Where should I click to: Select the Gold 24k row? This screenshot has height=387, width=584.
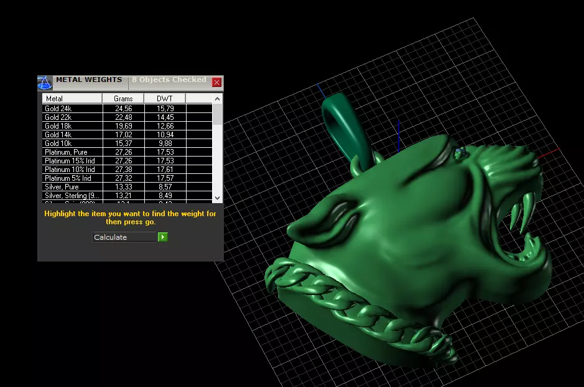(x=127, y=109)
